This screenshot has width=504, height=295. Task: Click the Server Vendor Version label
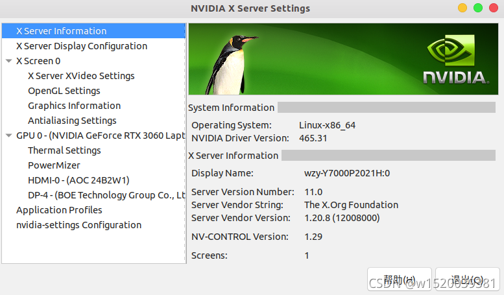(x=241, y=218)
